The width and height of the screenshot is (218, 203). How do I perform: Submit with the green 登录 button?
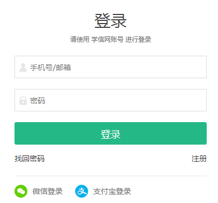pyautogui.click(x=111, y=133)
